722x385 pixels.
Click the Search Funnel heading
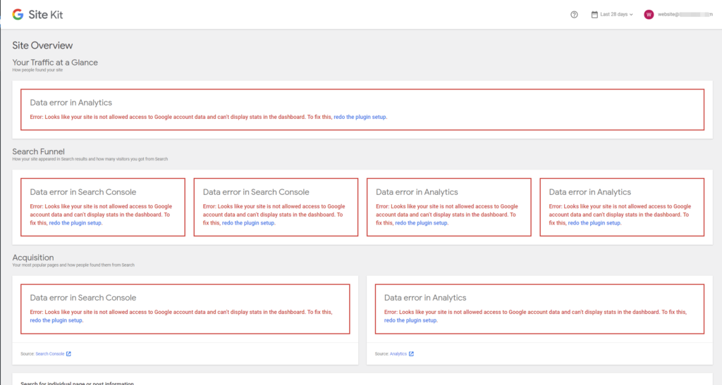(38, 151)
